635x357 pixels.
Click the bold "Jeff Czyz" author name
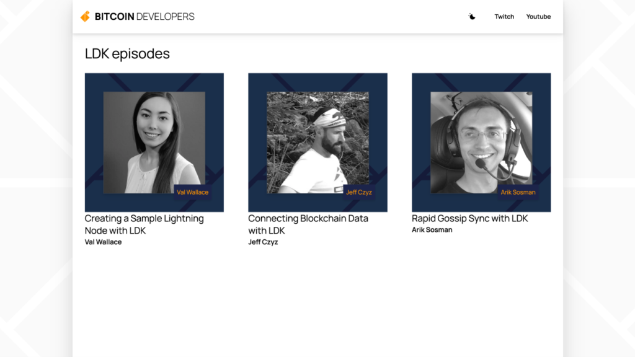pyautogui.click(x=263, y=242)
